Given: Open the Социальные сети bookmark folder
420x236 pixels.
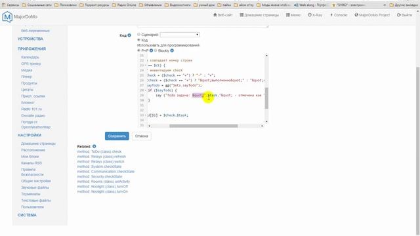Looking at the screenshot, I should coord(37,5).
